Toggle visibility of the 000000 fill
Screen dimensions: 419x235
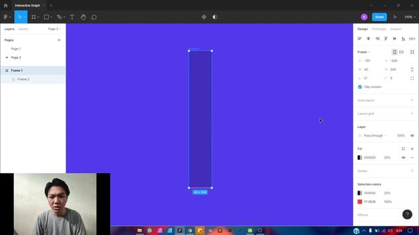403,158
